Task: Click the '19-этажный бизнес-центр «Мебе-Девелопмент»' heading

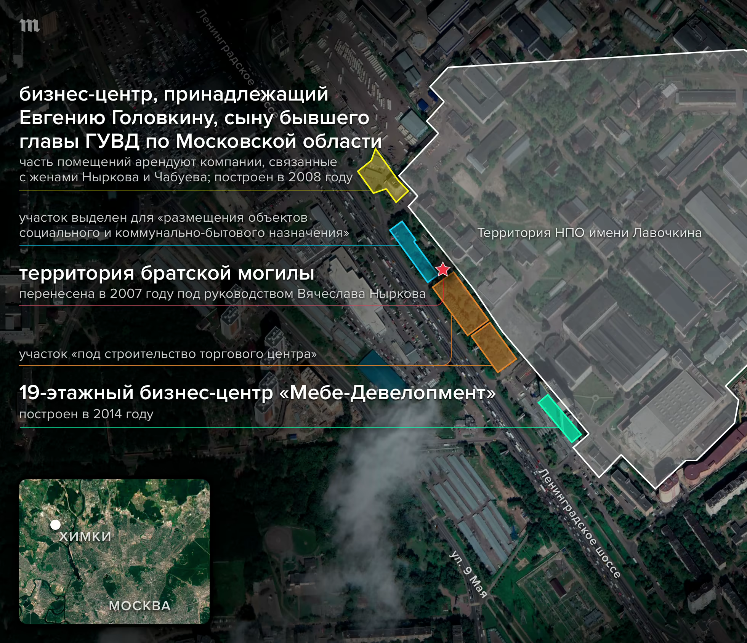Action: [x=258, y=393]
